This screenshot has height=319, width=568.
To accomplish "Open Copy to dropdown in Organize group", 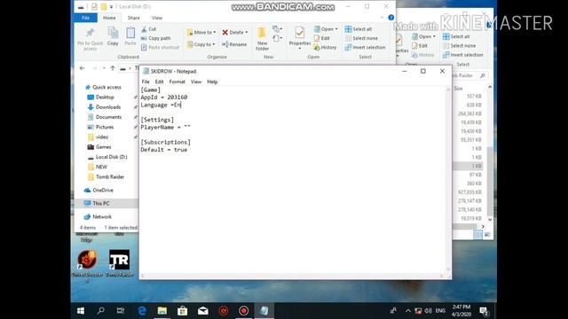I will point(201,44).
